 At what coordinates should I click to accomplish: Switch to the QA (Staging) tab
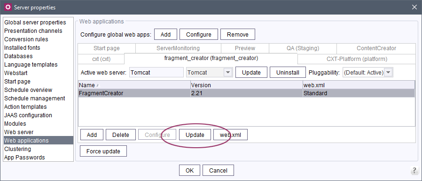303,48
